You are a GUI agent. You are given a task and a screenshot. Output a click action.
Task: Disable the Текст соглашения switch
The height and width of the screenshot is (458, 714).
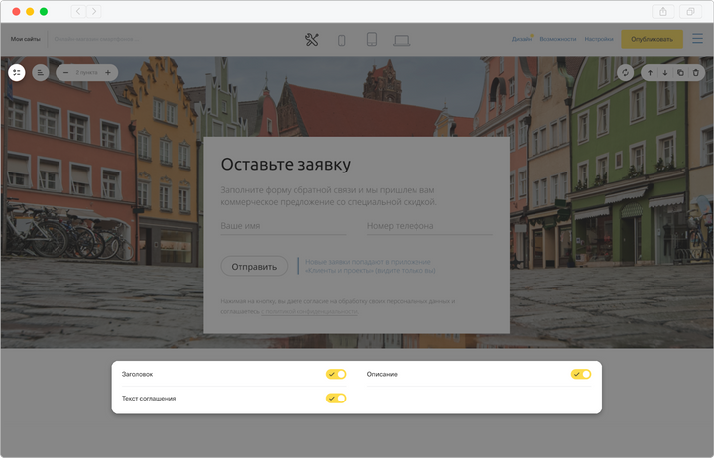(x=336, y=398)
